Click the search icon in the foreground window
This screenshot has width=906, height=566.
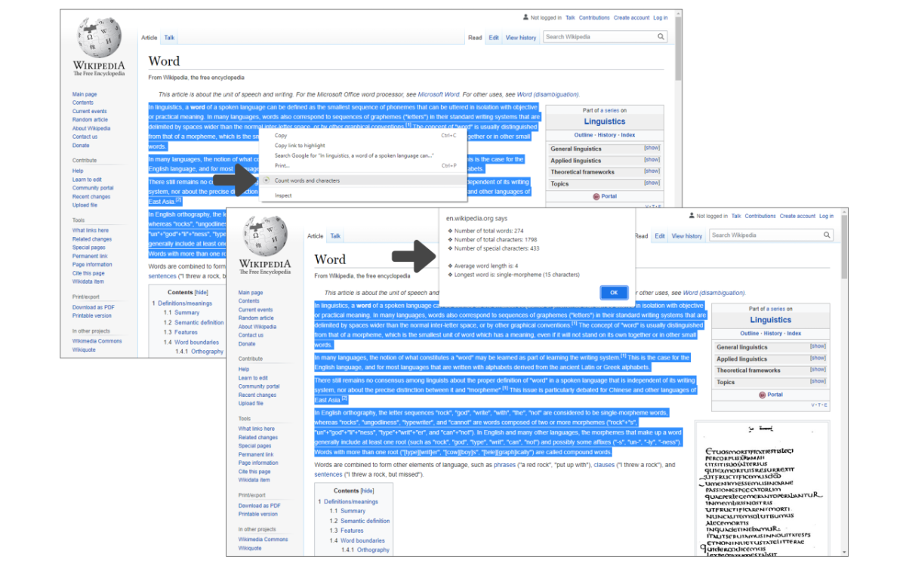tap(825, 235)
